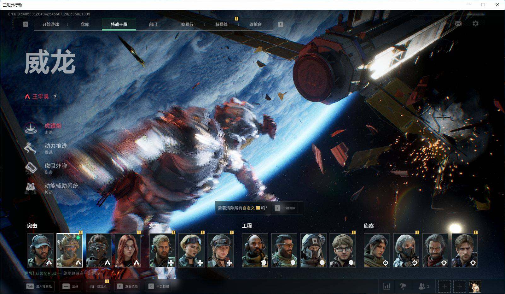Switch to the 仓库 tab
This screenshot has height=294, width=505.
tap(85, 24)
